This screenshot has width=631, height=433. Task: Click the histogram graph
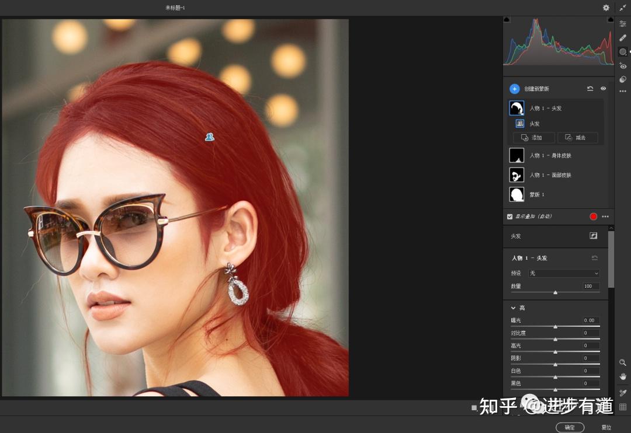click(559, 41)
